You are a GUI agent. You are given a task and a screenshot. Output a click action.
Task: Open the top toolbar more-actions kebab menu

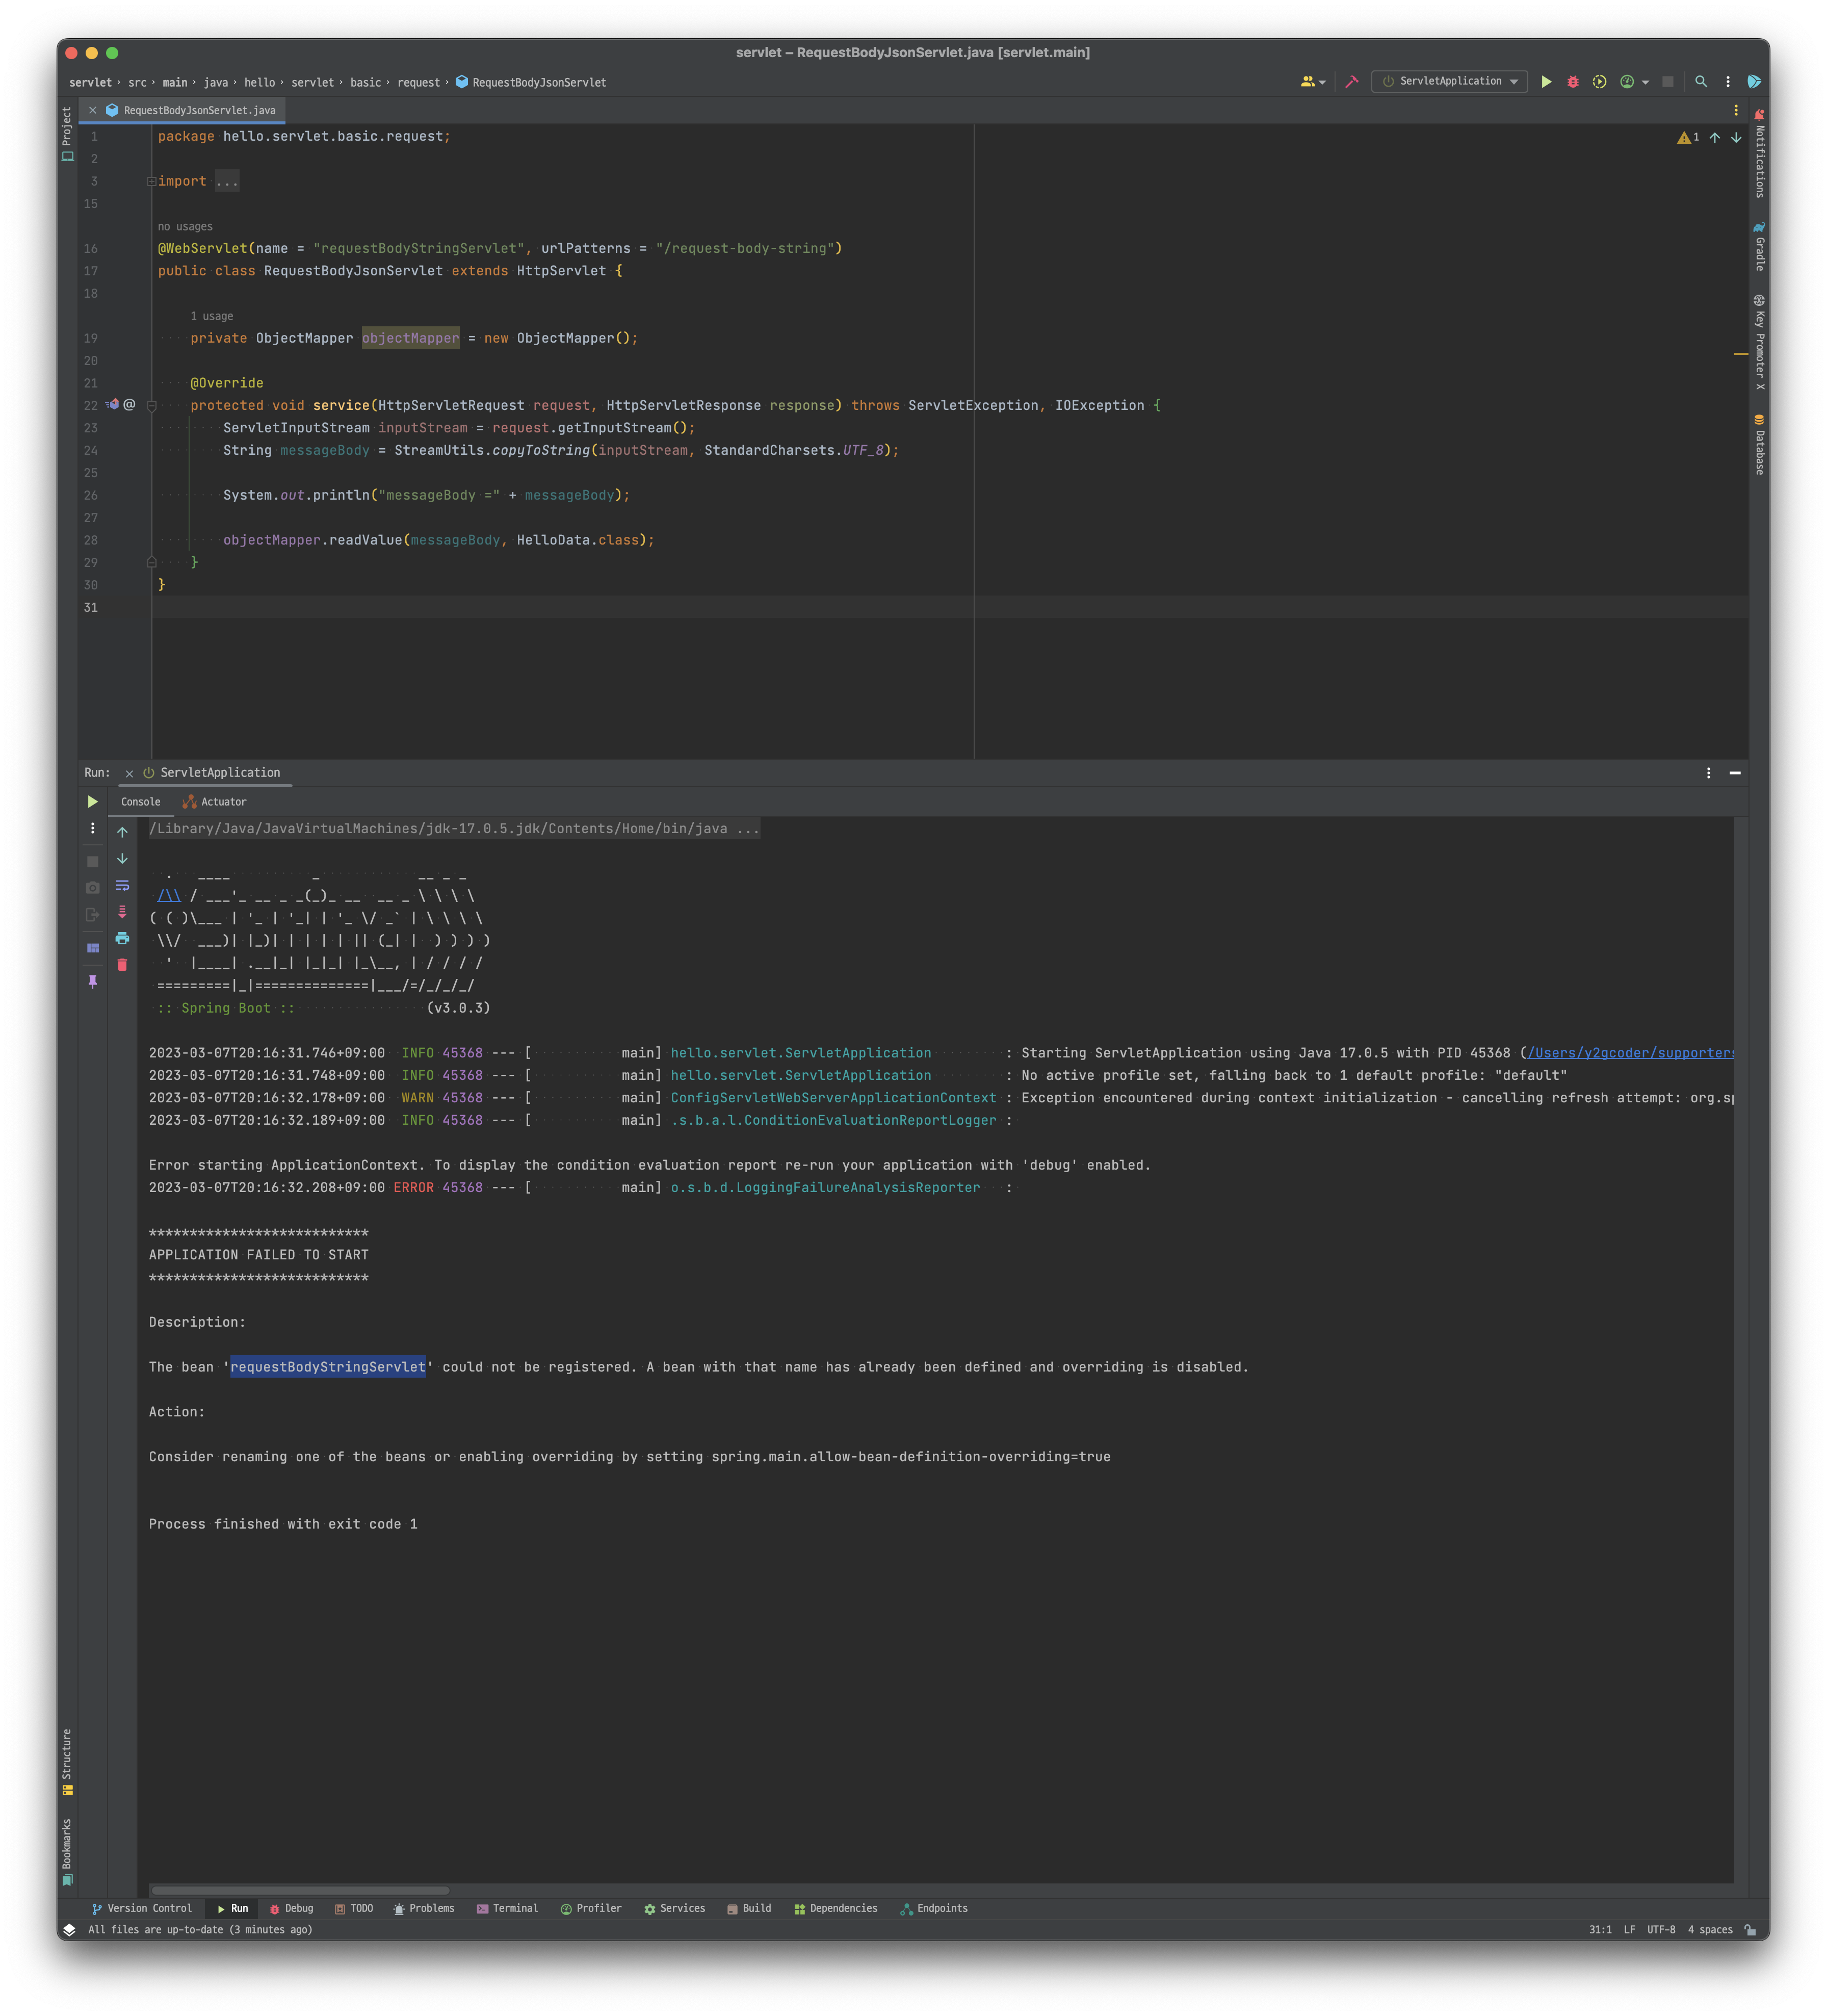(1728, 82)
